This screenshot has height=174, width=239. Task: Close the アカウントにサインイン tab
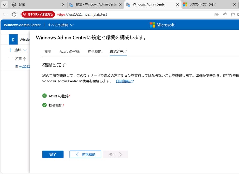[234, 5]
